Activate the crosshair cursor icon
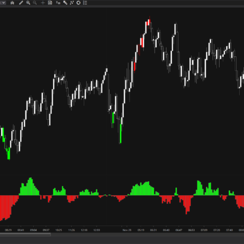This screenshot has height=244, width=244. tap(43, 3)
